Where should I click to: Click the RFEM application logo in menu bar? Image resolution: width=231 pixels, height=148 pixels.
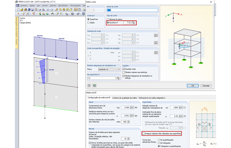click(18, 5)
